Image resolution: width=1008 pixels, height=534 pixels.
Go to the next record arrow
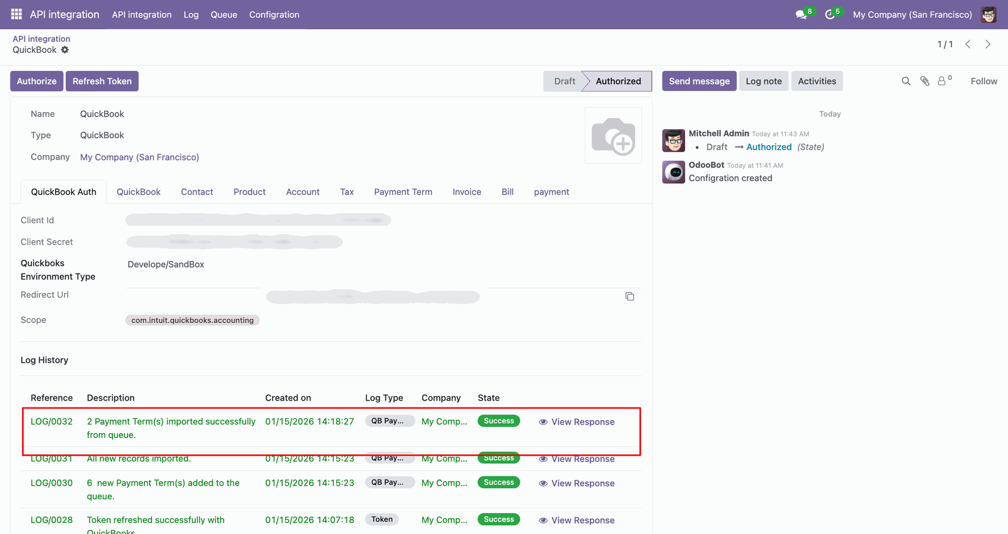(x=988, y=44)
